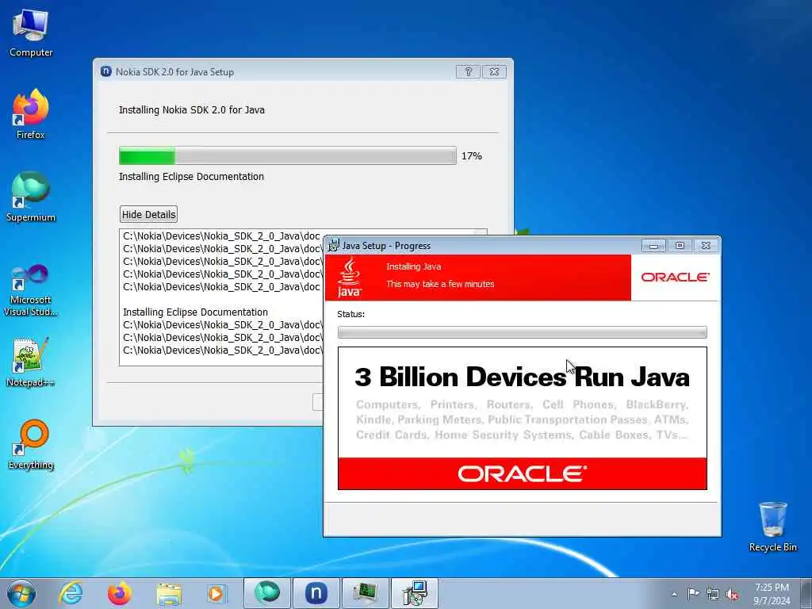Select the Supermium desktop shortcut
This screenshot has height=609, width=812.
tap(31, 197)
